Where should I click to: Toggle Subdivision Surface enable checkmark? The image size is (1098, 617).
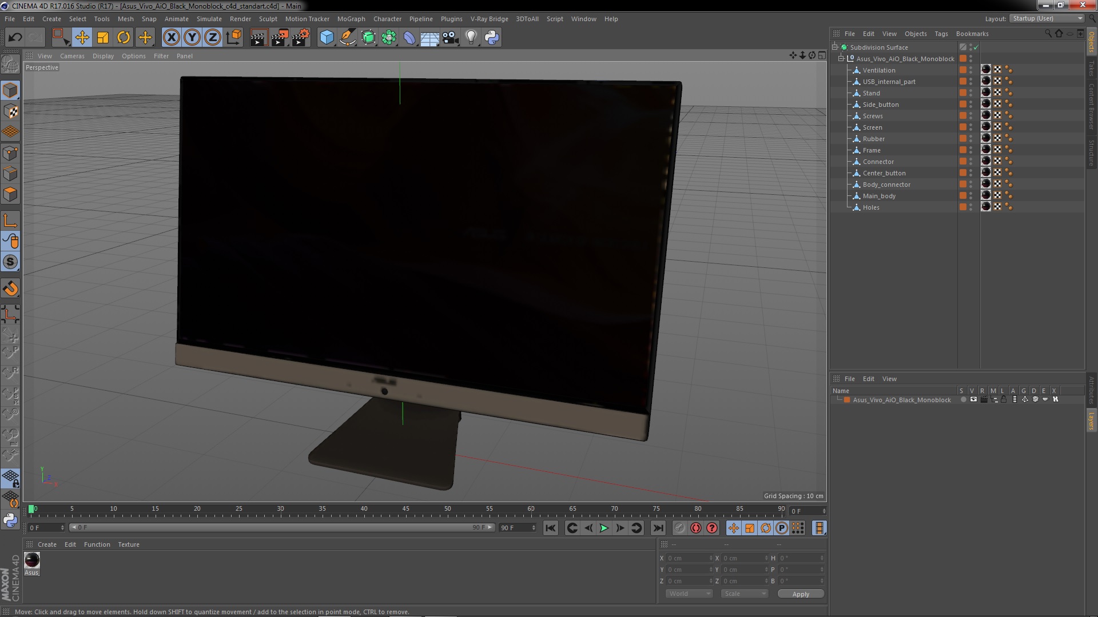coord(976,47)
